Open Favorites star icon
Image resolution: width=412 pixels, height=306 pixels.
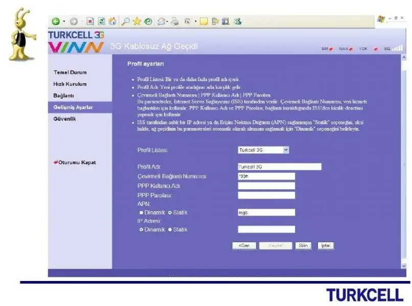tap(136, 21)
